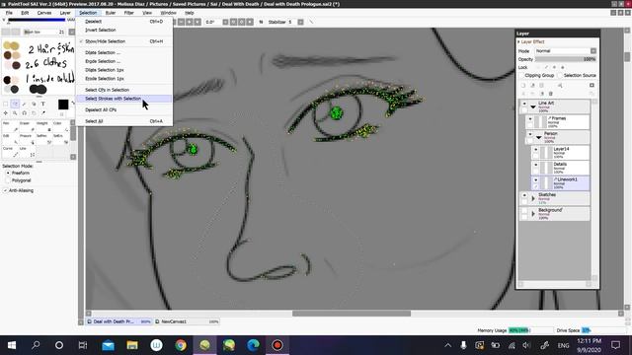Select the Color Picker eyedropper tool
The image size is (632, 355).
(42, 113)
